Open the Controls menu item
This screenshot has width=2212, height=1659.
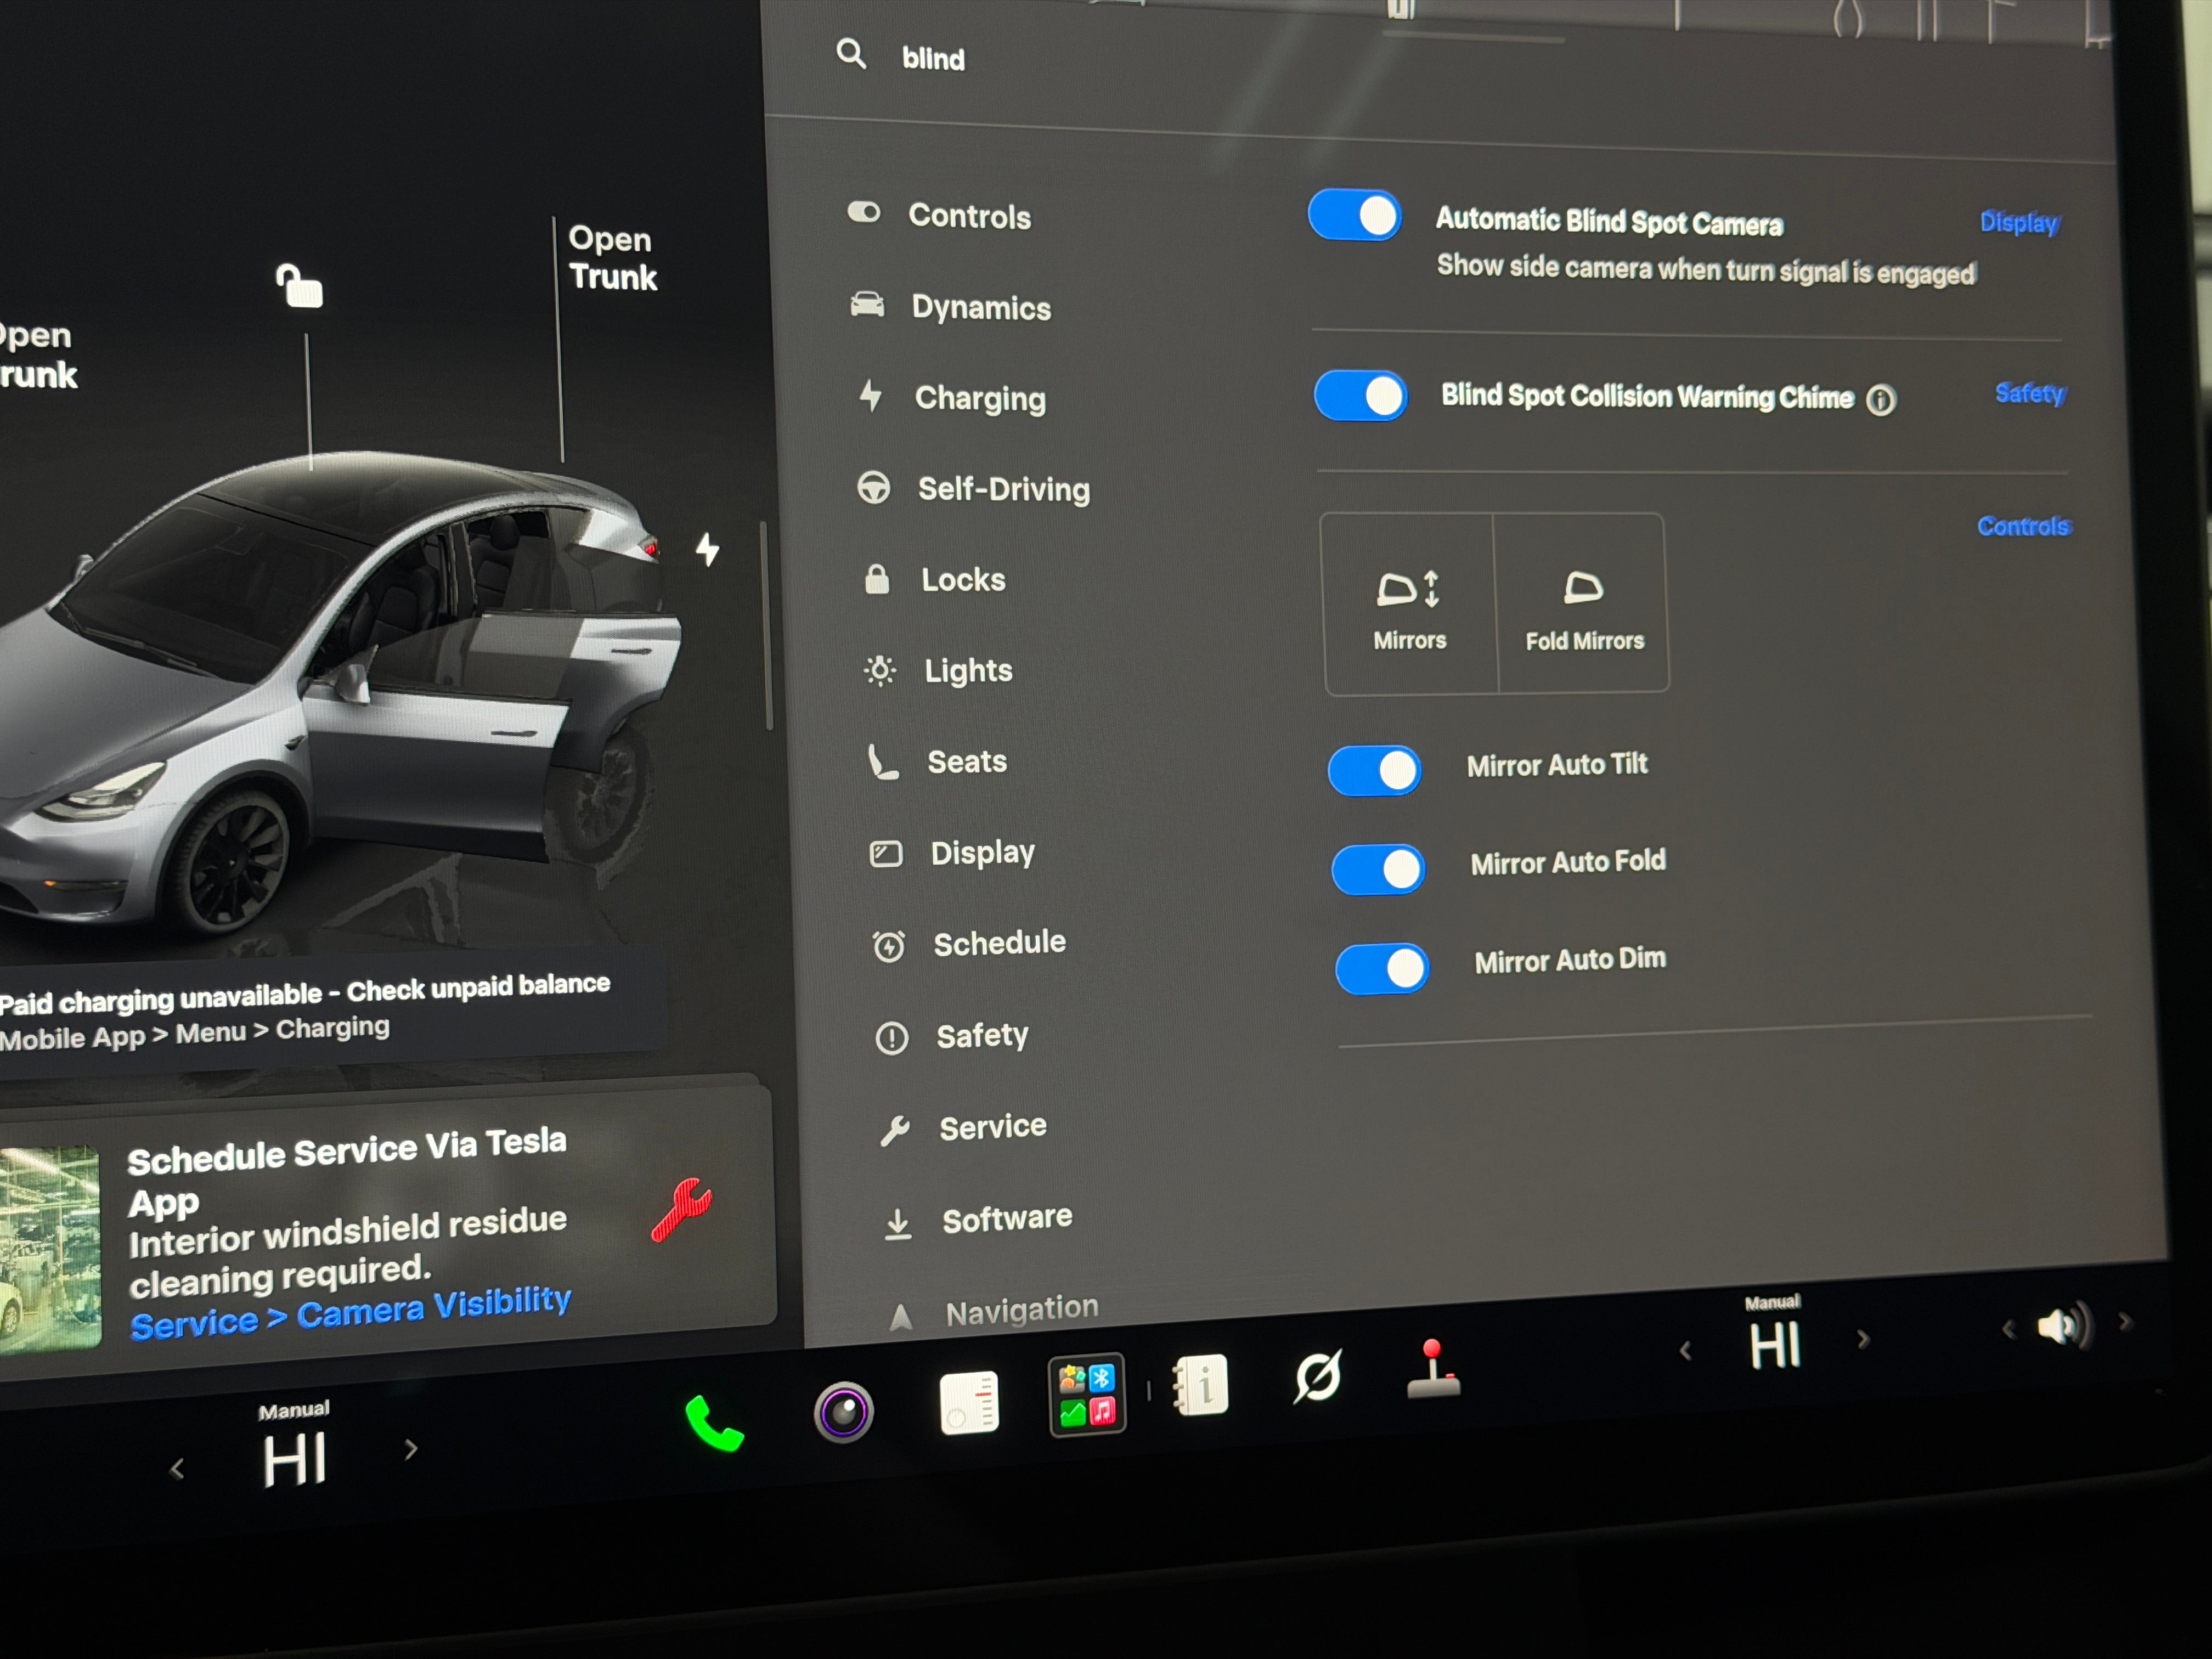940,215
